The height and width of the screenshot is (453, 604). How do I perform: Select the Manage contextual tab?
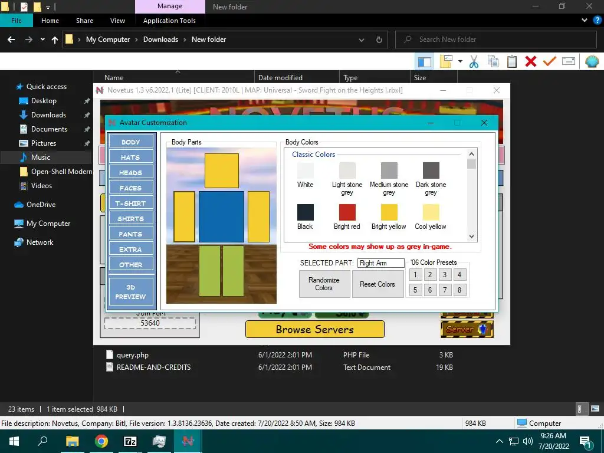point(170,6)
